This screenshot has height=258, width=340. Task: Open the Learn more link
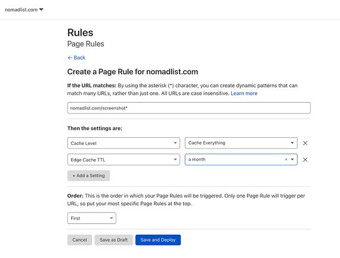[x=244, y=93]
